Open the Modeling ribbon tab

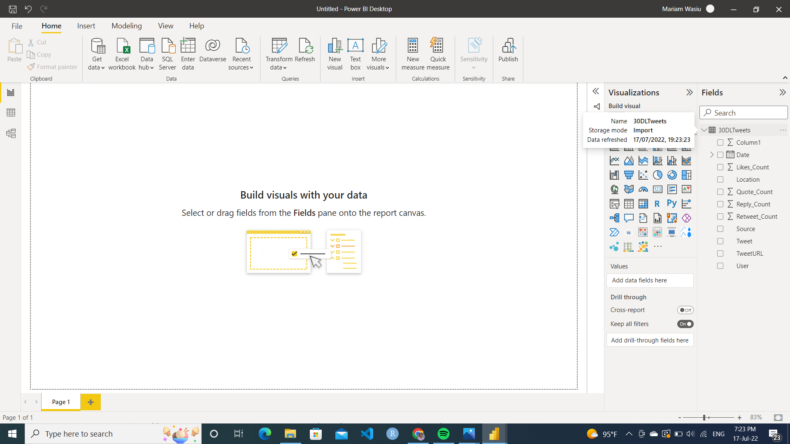(126, 26)
